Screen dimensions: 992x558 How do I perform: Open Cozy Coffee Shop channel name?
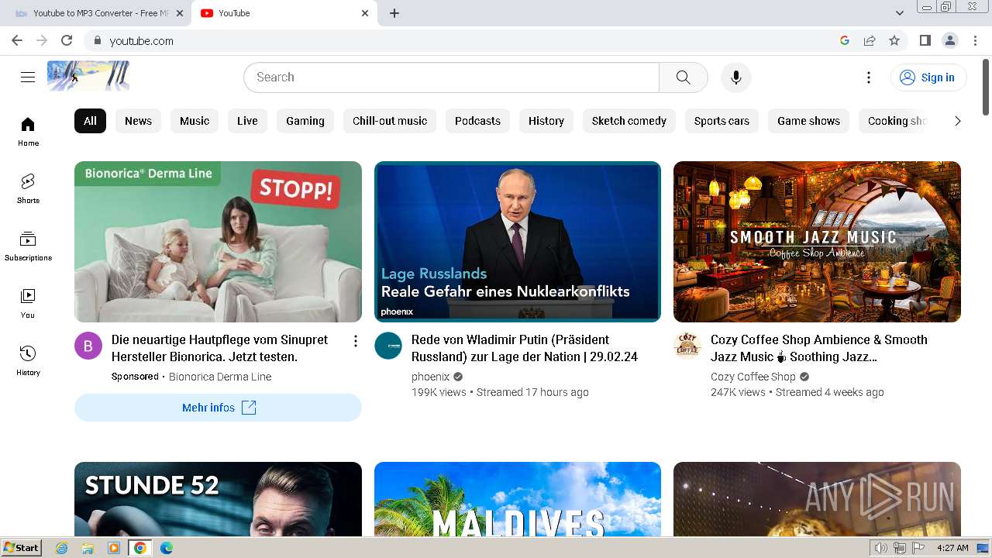point(753,377)
